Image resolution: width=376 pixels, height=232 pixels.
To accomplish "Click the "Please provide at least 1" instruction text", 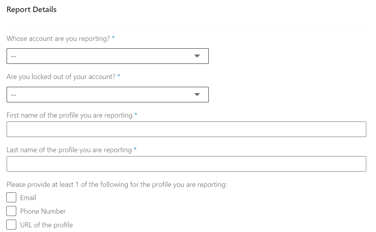I will [117, 185].
